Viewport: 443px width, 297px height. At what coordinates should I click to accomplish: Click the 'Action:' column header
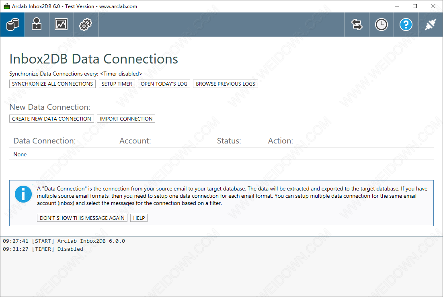(280, 141)
